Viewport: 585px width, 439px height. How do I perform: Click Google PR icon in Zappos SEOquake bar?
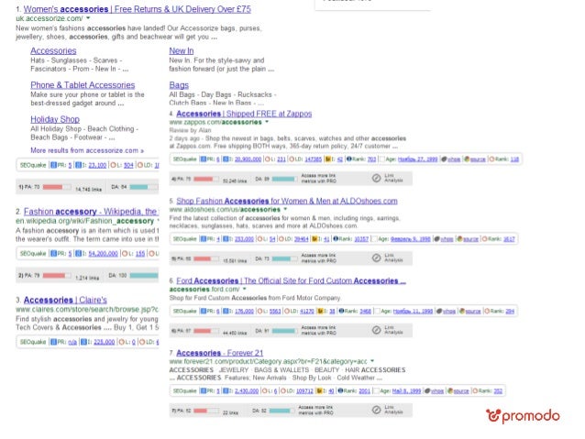204,159
